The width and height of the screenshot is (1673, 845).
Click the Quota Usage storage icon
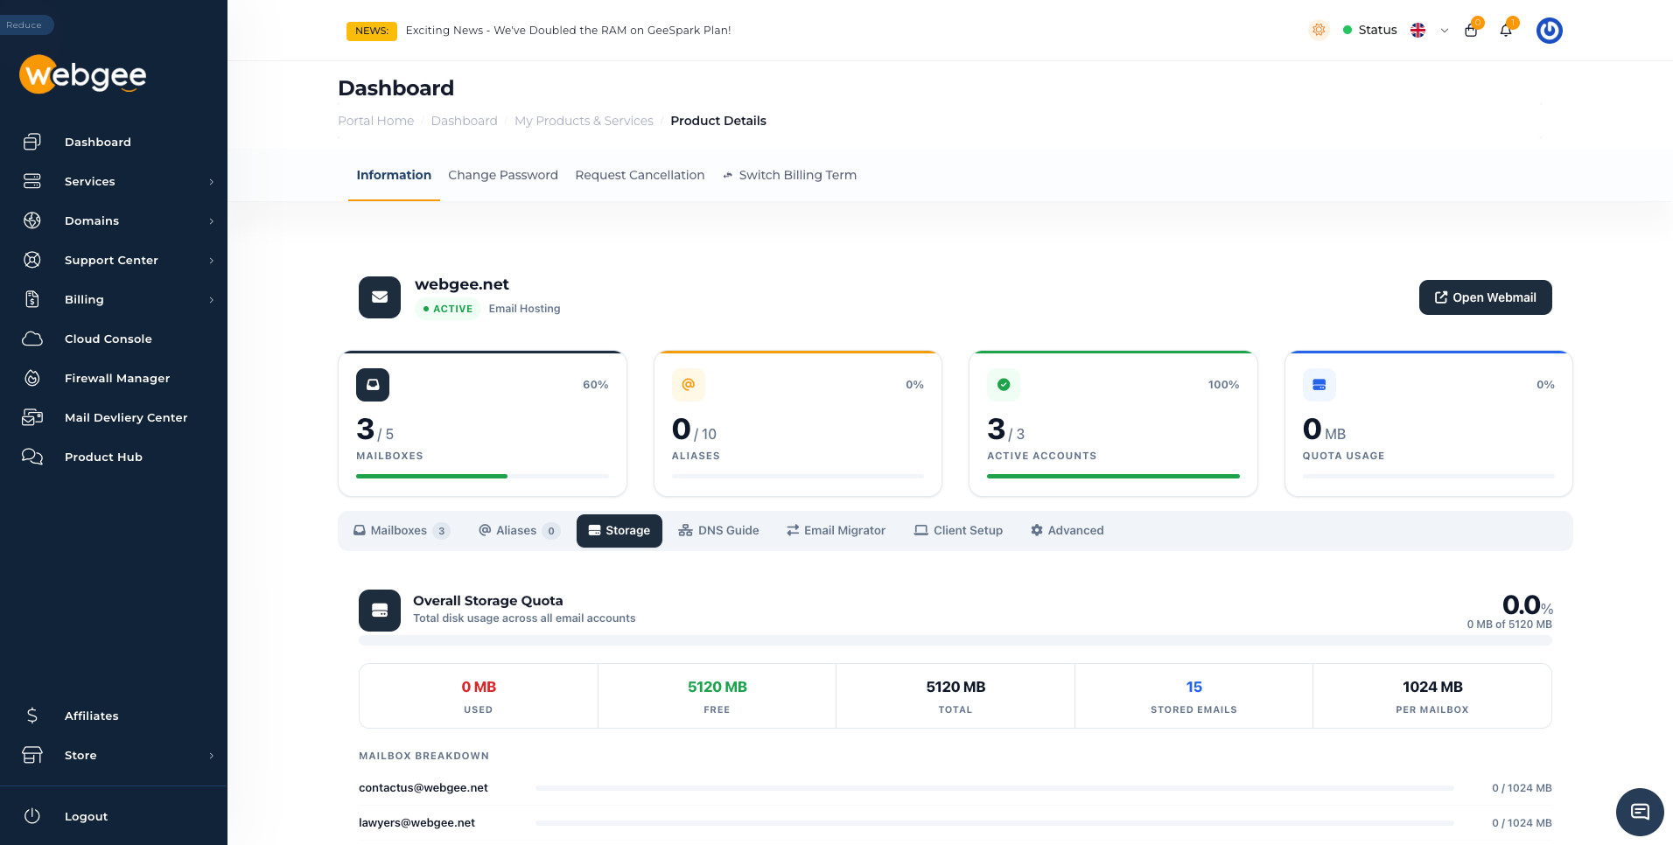1319,385
